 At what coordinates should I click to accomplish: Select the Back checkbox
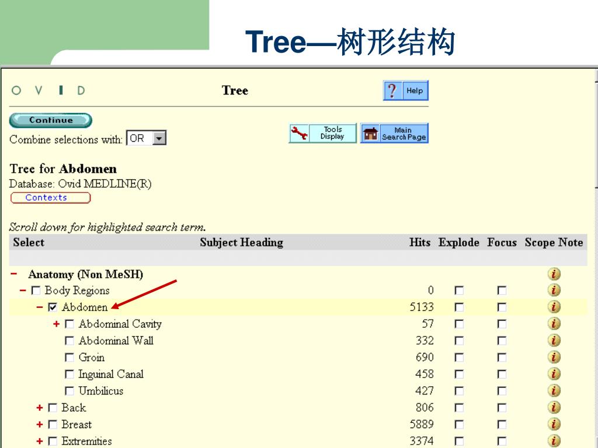point(53,408)
